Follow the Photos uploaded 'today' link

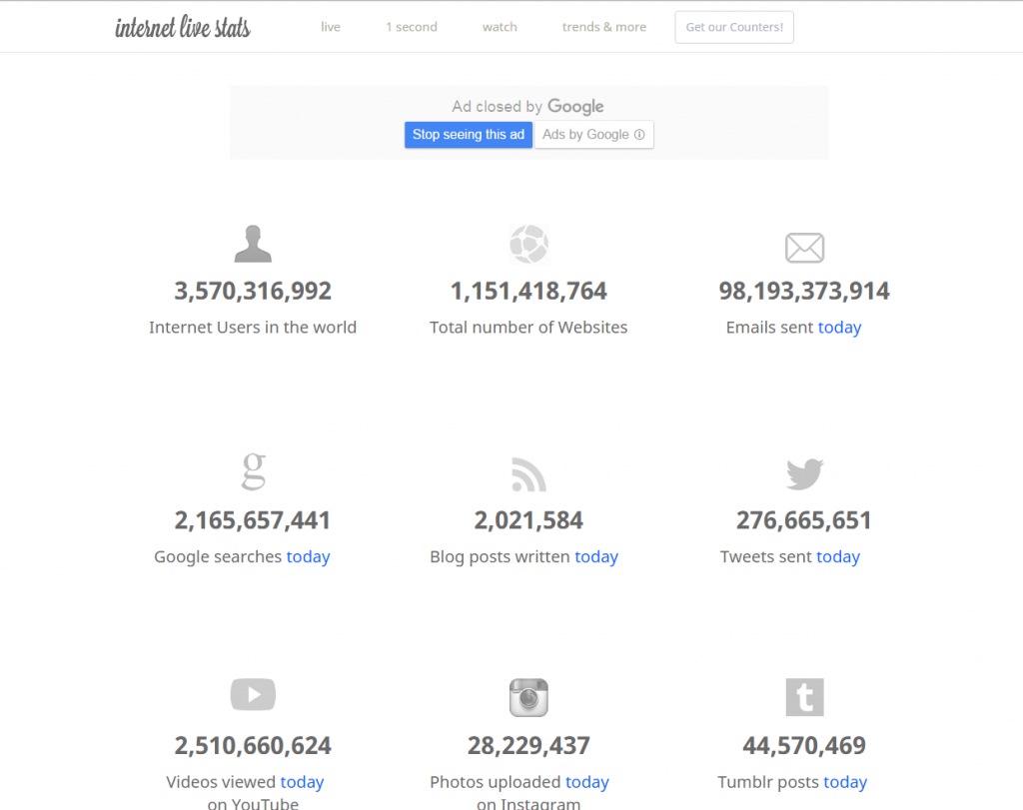[x=587, y=781]
